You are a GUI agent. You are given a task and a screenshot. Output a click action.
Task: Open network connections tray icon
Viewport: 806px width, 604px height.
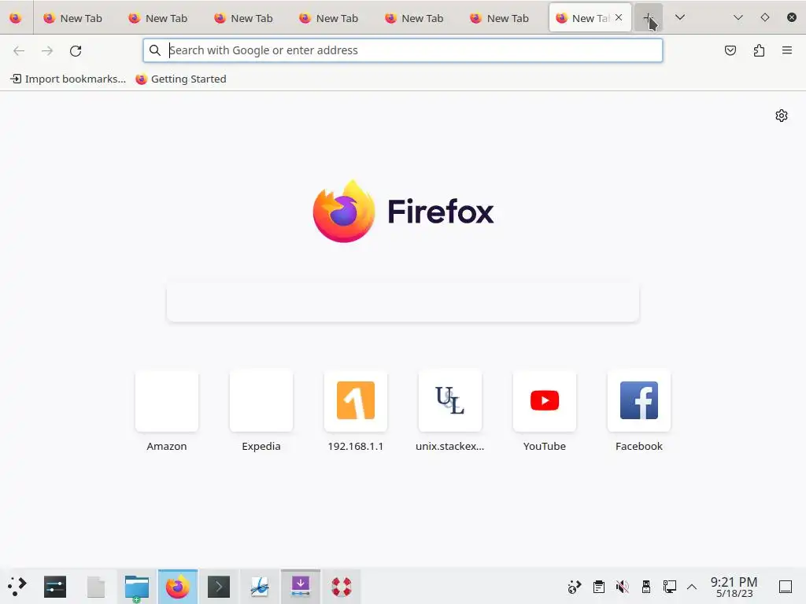(x=669, y=587)
